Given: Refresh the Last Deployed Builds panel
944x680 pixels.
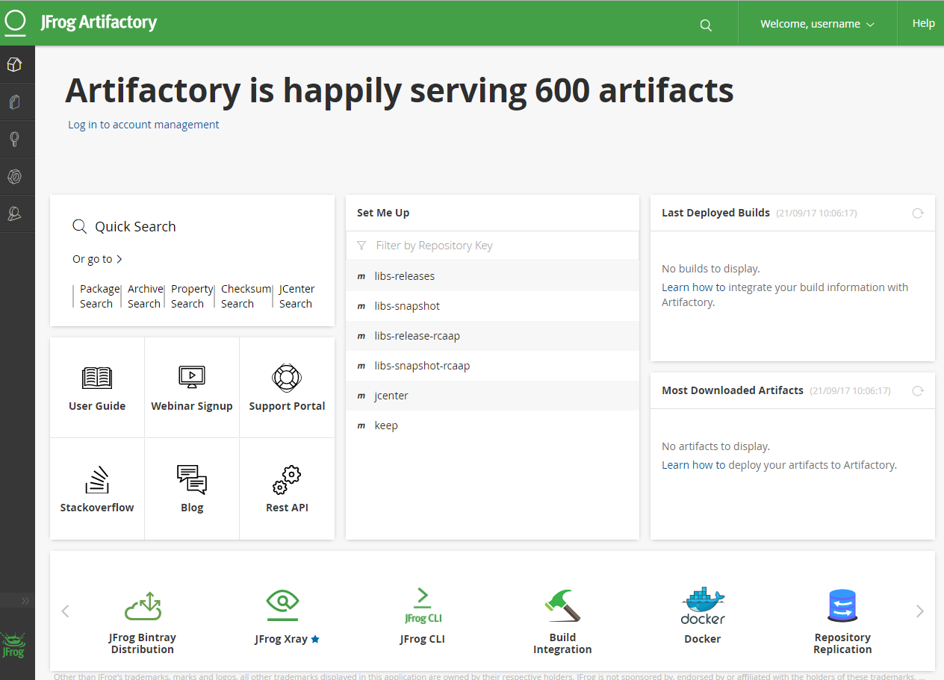Looking at the screenshot, I should (x=918, y=213).
